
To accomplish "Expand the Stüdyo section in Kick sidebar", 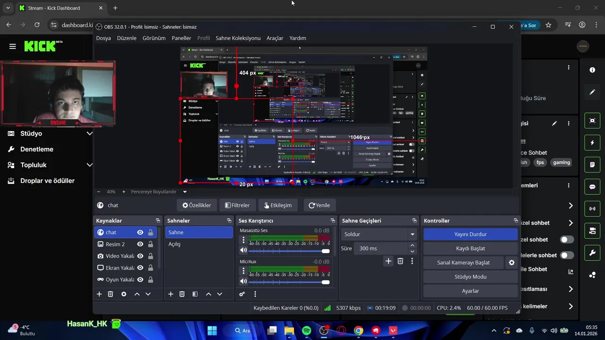I will 89,134.
